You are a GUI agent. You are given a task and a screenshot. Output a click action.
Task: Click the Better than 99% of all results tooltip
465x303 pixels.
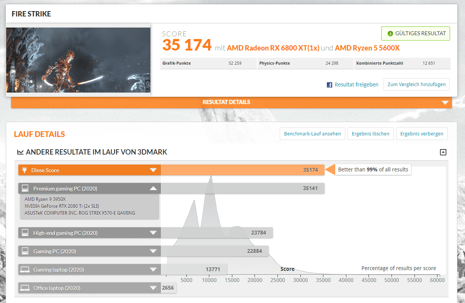pos(373,169)
